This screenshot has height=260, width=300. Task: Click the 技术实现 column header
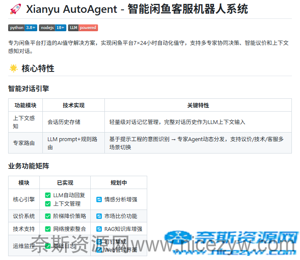tap(74, 105)
